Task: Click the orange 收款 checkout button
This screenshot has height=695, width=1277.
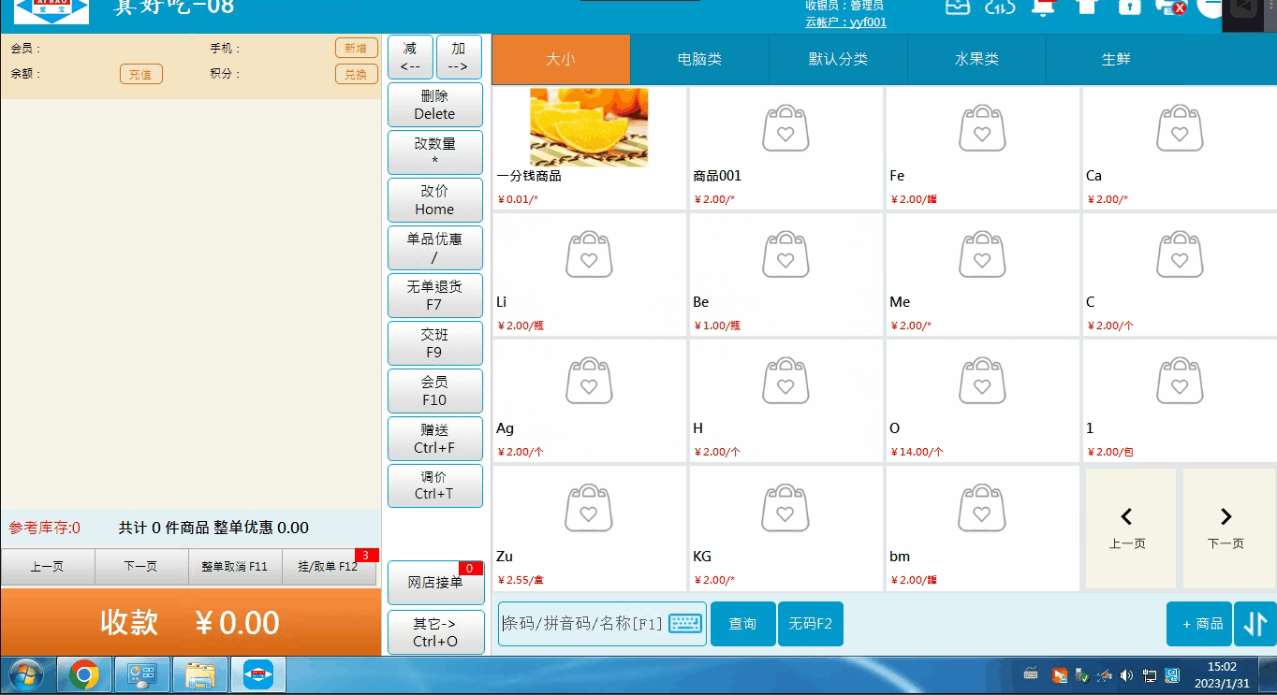Action: (x=191, y=622)
